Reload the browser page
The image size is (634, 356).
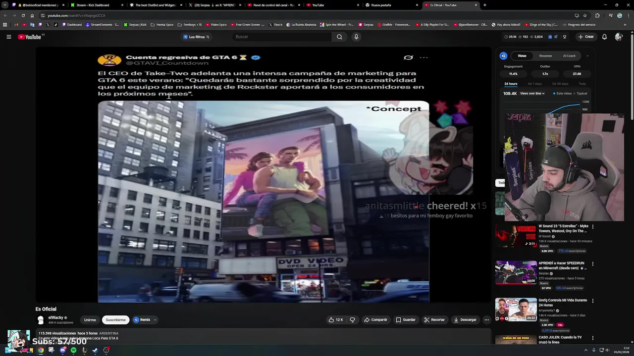click(x=23, y=15)
